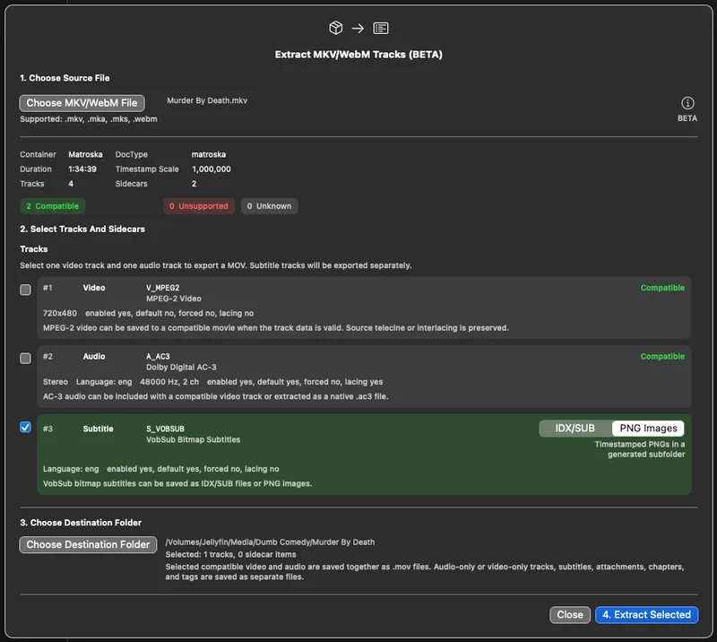Click the 0 Unknown badge

click(270, 206)
